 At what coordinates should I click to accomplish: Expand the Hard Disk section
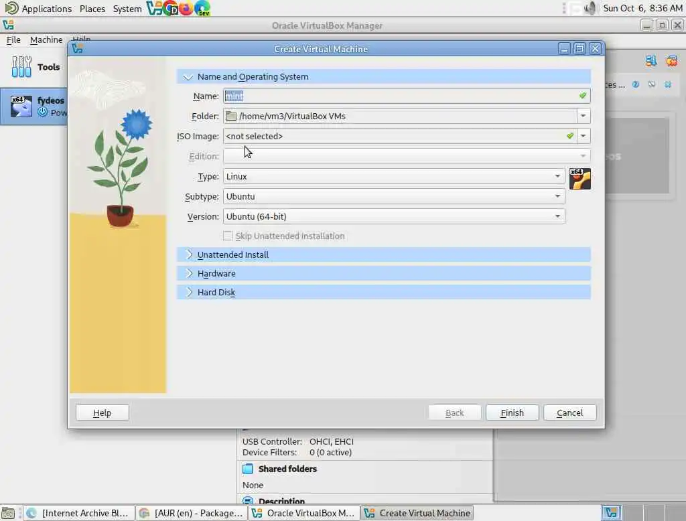pos(189,292)
